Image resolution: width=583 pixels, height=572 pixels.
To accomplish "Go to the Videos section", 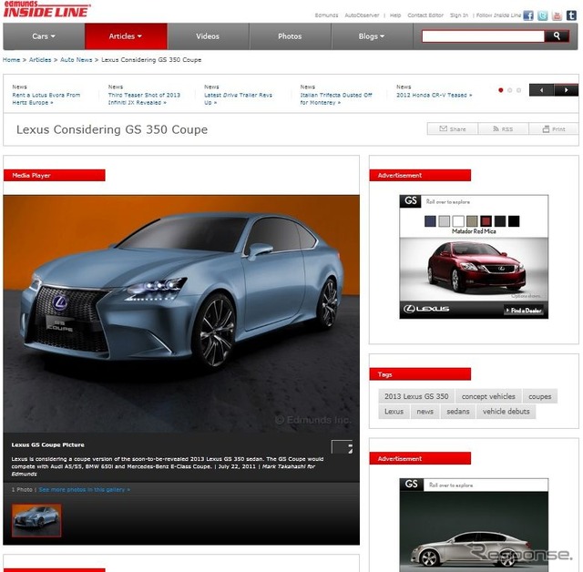I will 208,36.
